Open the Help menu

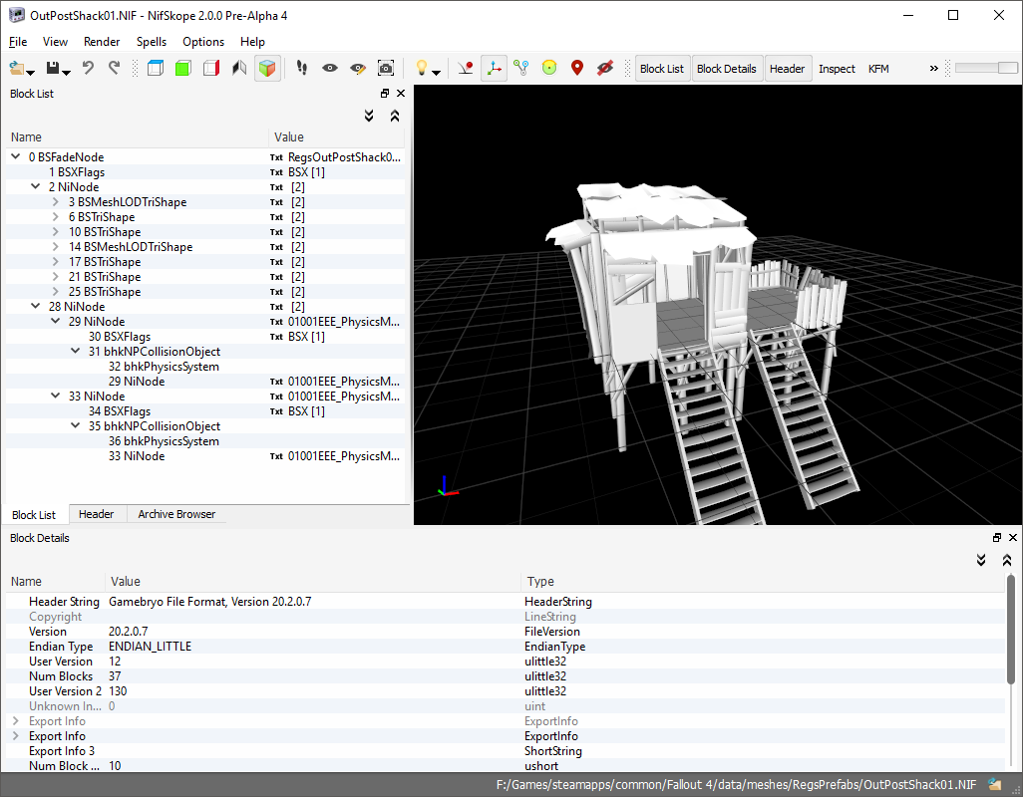(252, 42)
